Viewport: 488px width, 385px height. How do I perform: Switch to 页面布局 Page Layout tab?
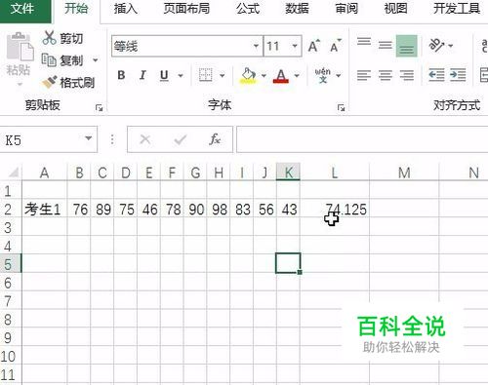tap(186, 9)
